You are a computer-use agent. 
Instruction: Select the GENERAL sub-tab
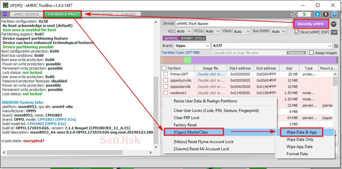171,38
